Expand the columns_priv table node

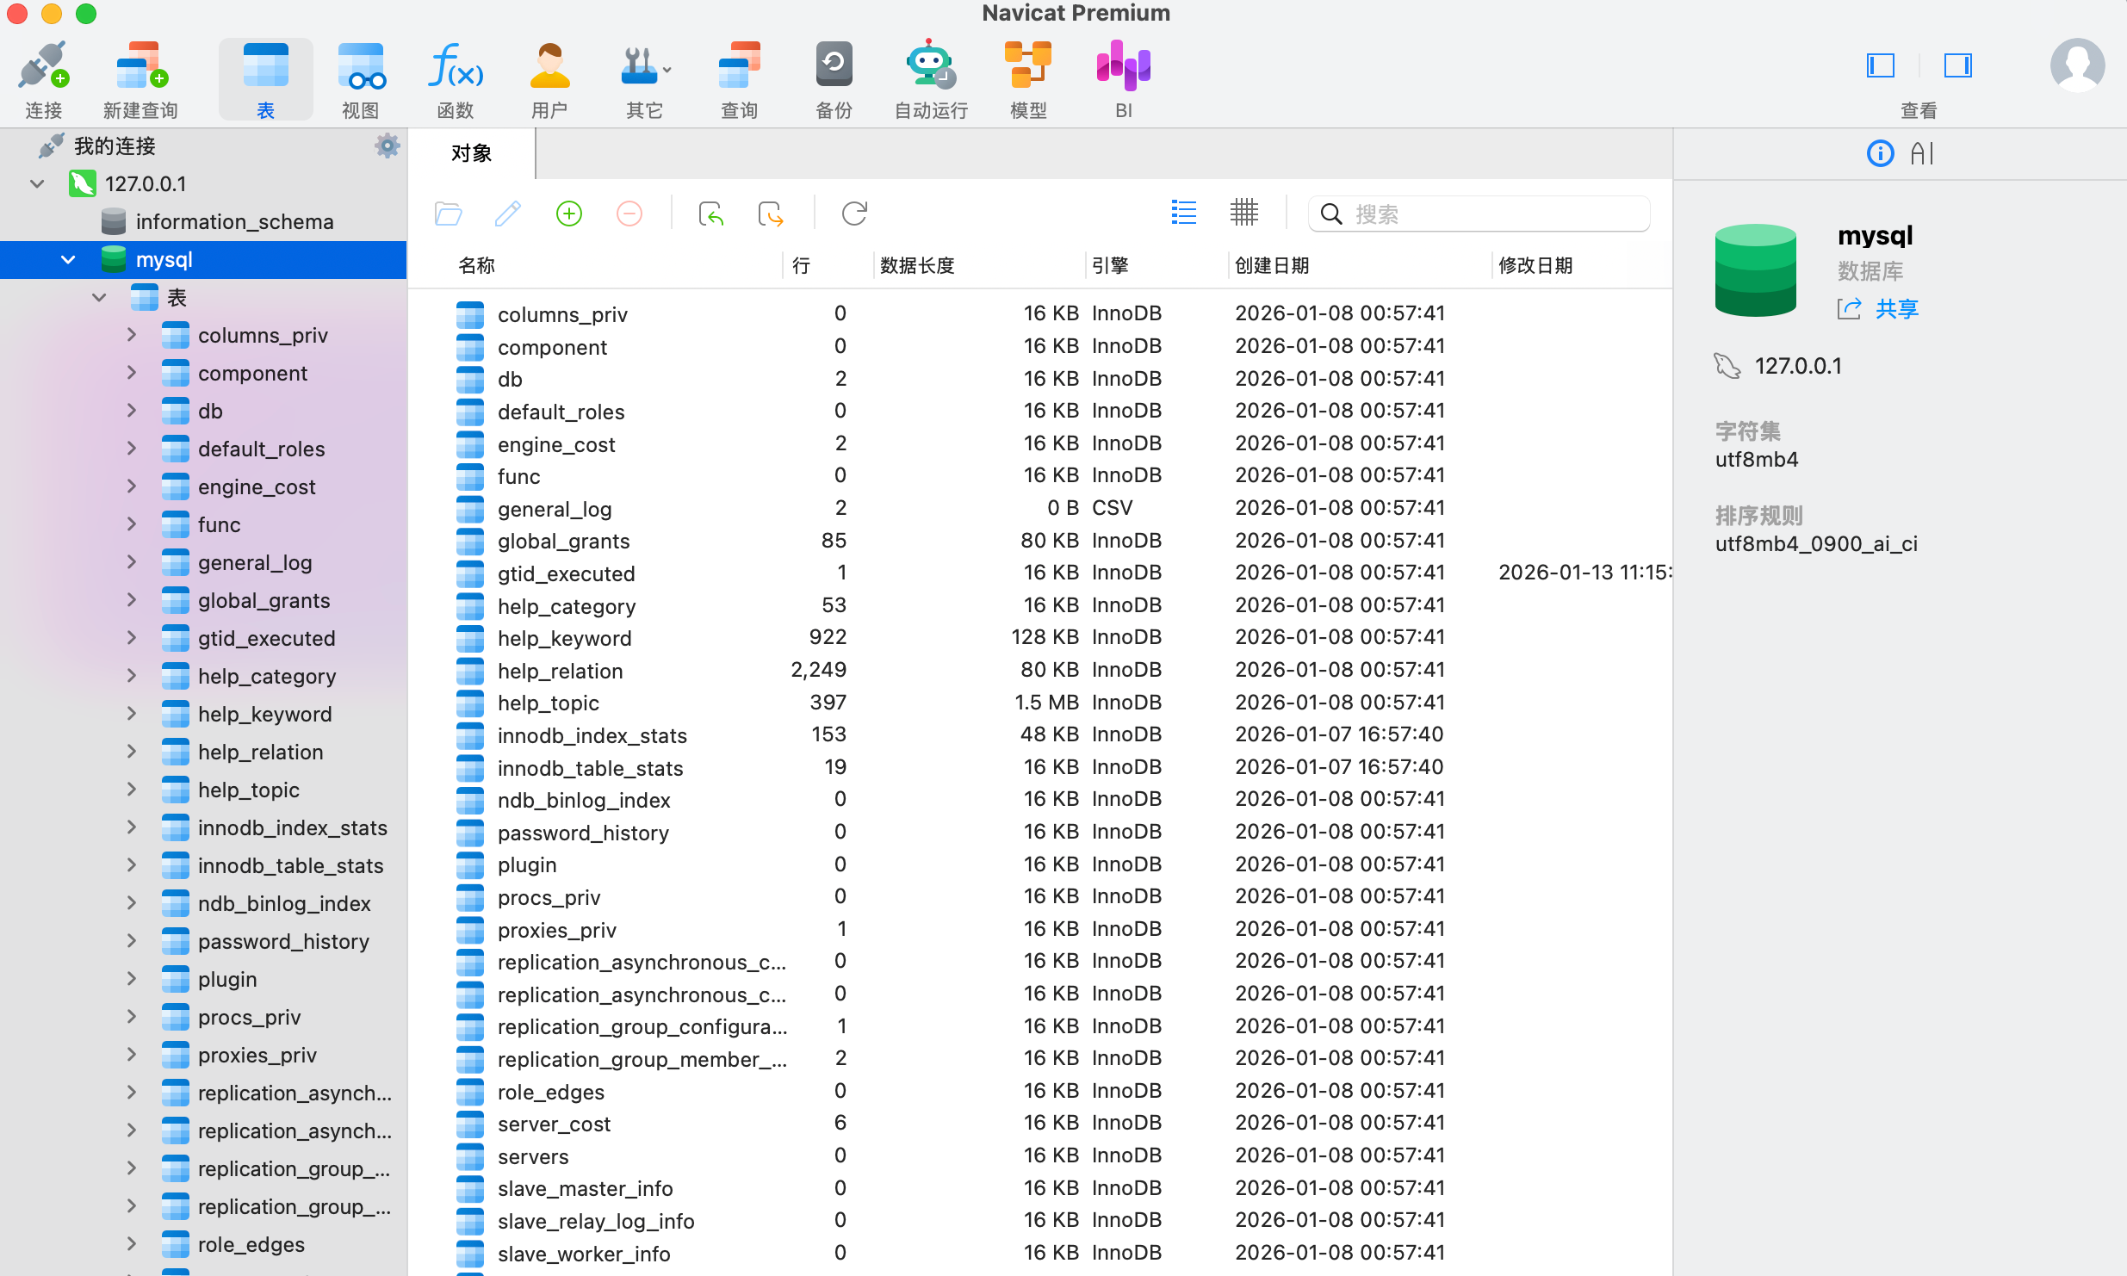tap(132, 335)
